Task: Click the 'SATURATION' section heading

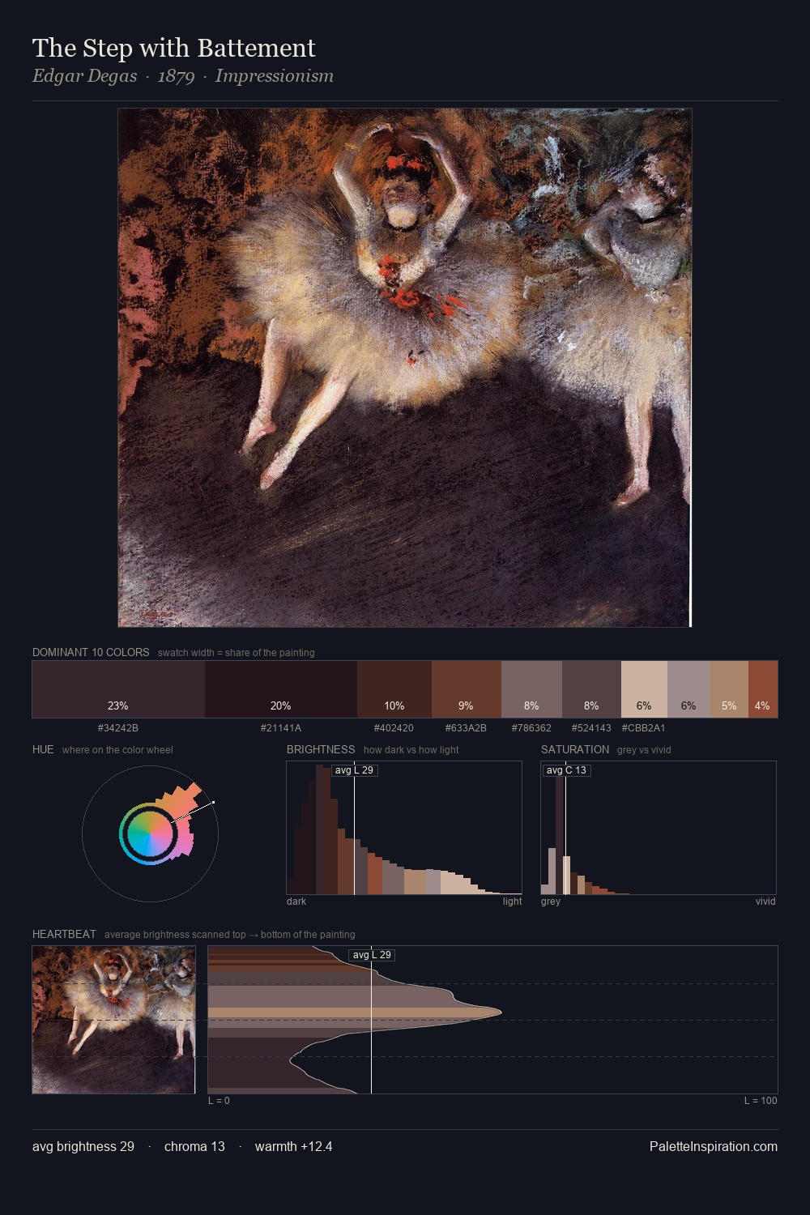Action: pyautogui.click(x=575, y=749)
